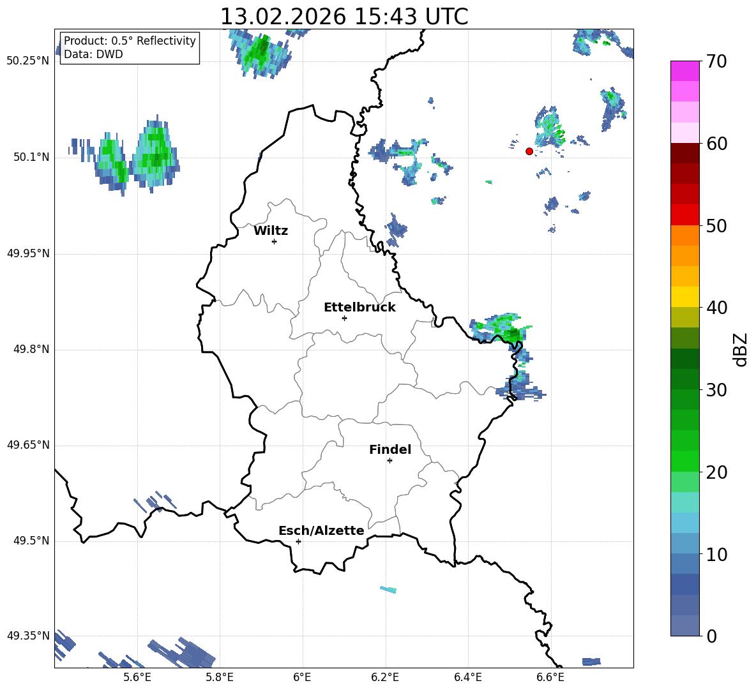Viewport: 756px width, 690px height.
Task: Click the 70 value on the colorbar
Action: (716, 62)
